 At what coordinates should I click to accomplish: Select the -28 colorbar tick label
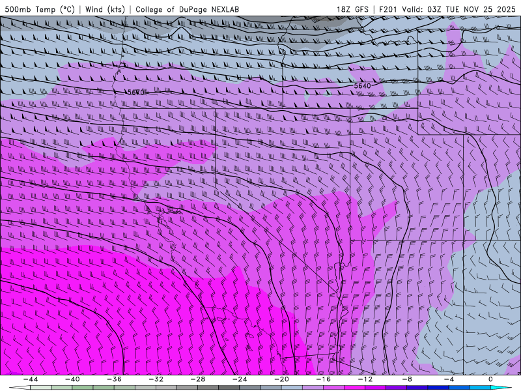click(198, 379)
